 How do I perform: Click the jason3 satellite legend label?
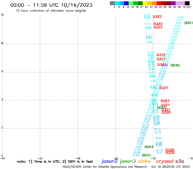click(128, 161)
